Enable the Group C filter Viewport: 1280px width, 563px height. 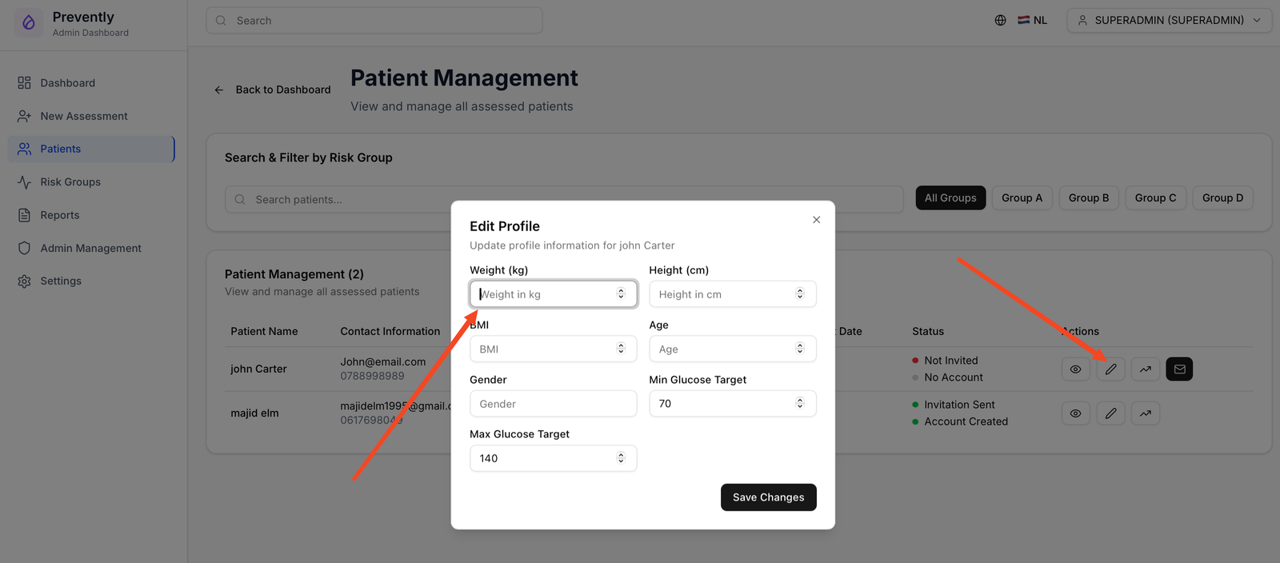point(1155,198)
